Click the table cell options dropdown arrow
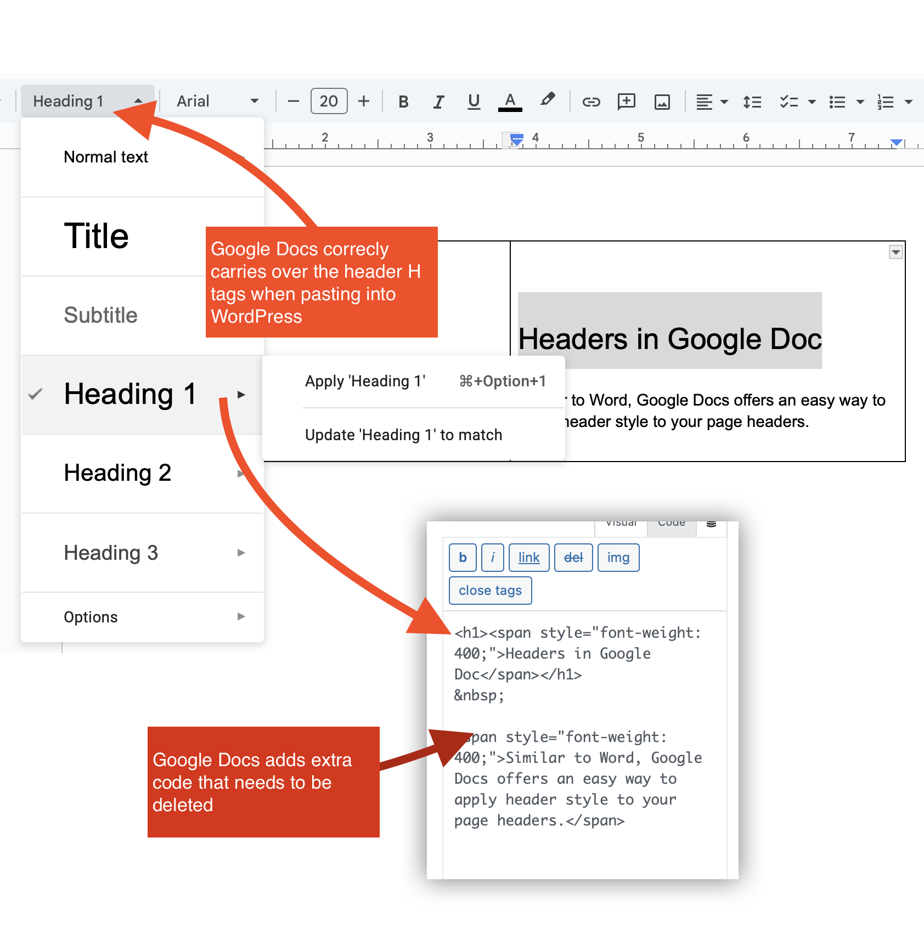This screenshot has width=924, height=933. [895, 252]
